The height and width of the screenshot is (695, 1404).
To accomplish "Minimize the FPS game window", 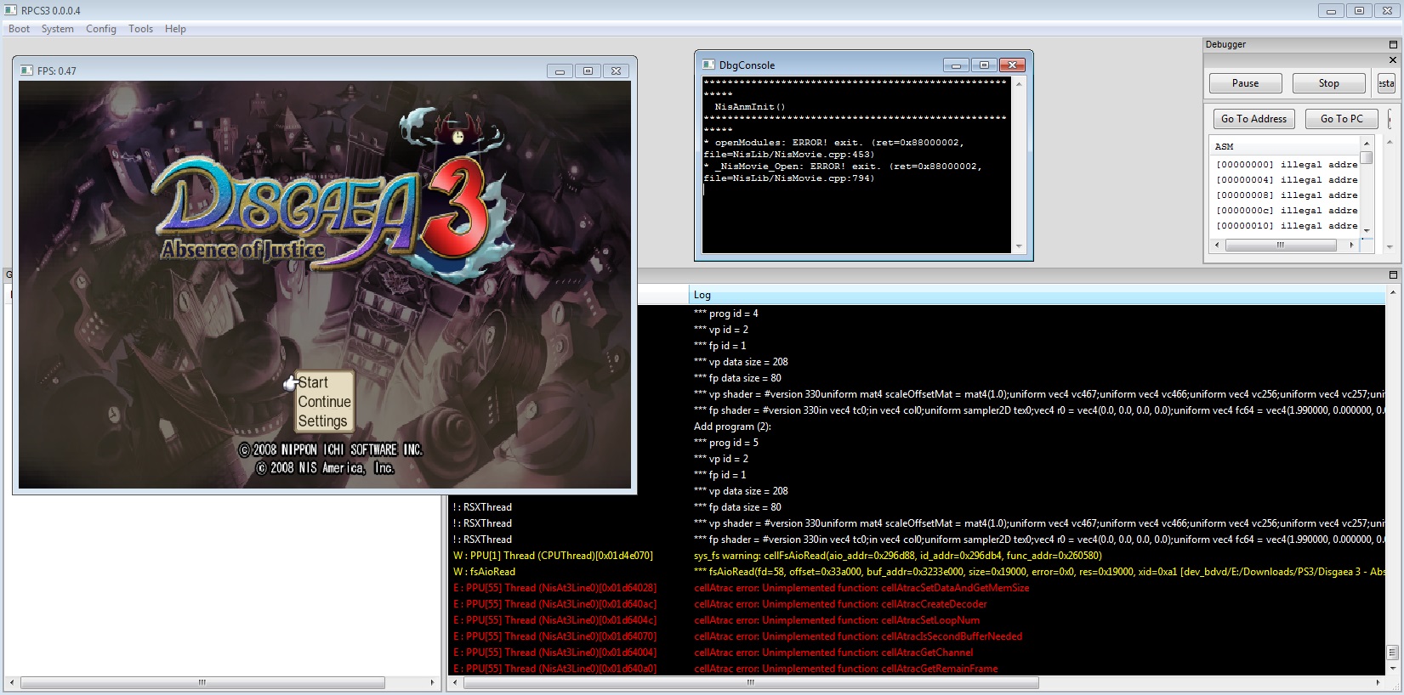I will (x=560, y=71).
